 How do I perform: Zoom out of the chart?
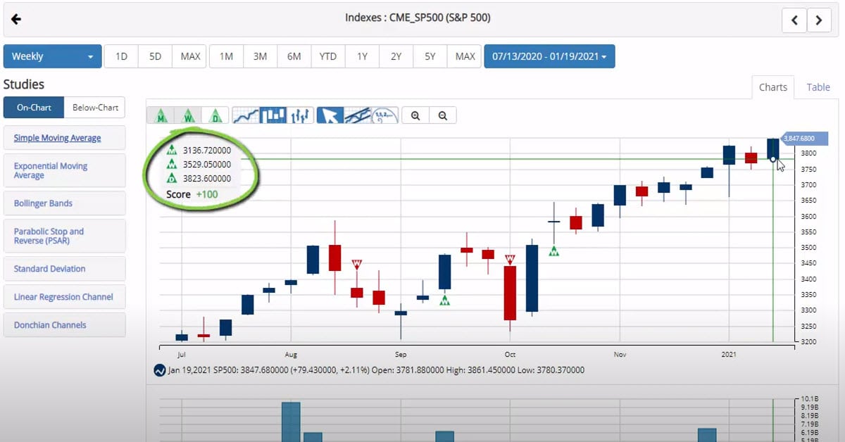pyautogui.click(x=443, y=115)
